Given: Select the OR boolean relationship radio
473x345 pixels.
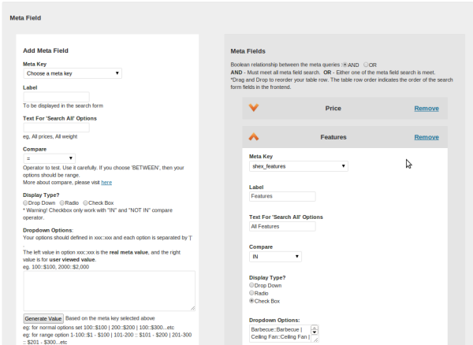Looking at the screenshot, I should [x=367, y=65].
